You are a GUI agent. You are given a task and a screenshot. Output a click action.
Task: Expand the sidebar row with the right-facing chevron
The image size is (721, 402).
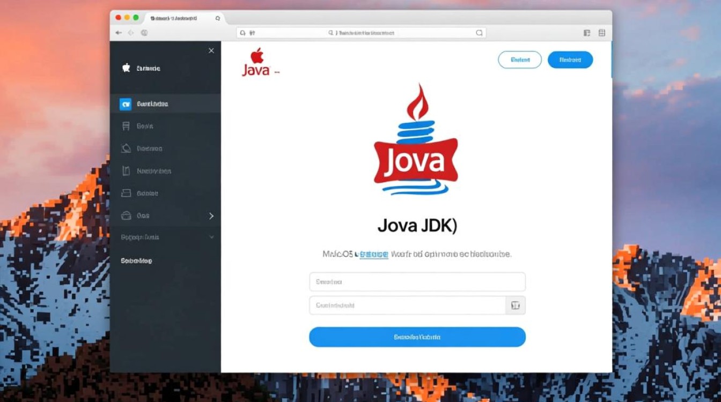[x=211, y=215]
